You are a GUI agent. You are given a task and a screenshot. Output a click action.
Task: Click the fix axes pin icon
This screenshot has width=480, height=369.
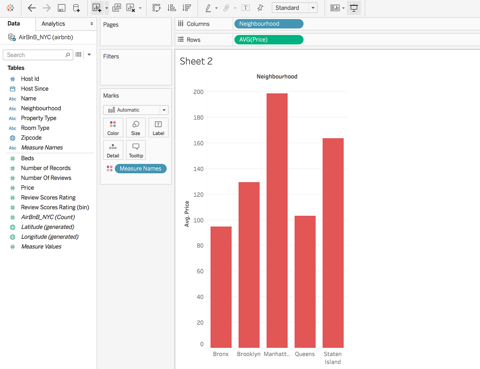pos(260,8)
